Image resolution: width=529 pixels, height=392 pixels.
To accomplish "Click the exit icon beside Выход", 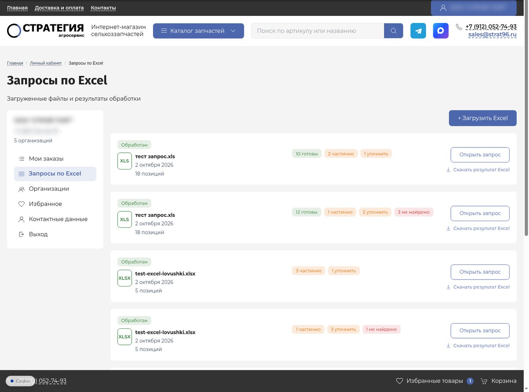I will (x=22, y=234).
